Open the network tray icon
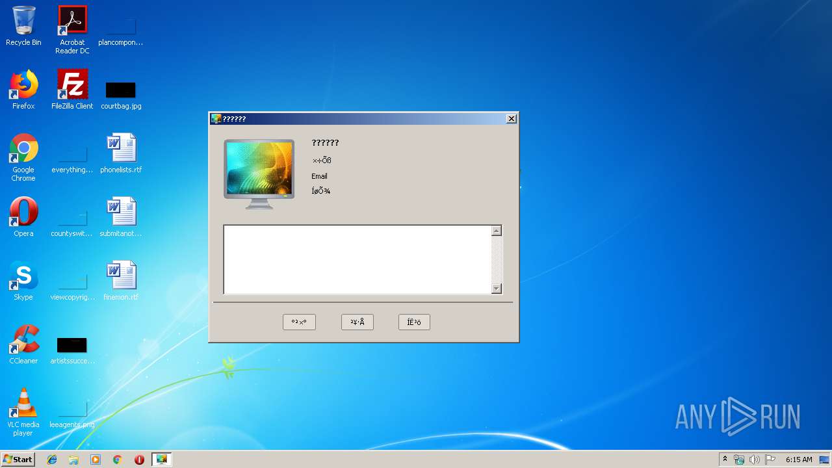Image resolution: width=832 pixels, height=468 pixels. 739,460
